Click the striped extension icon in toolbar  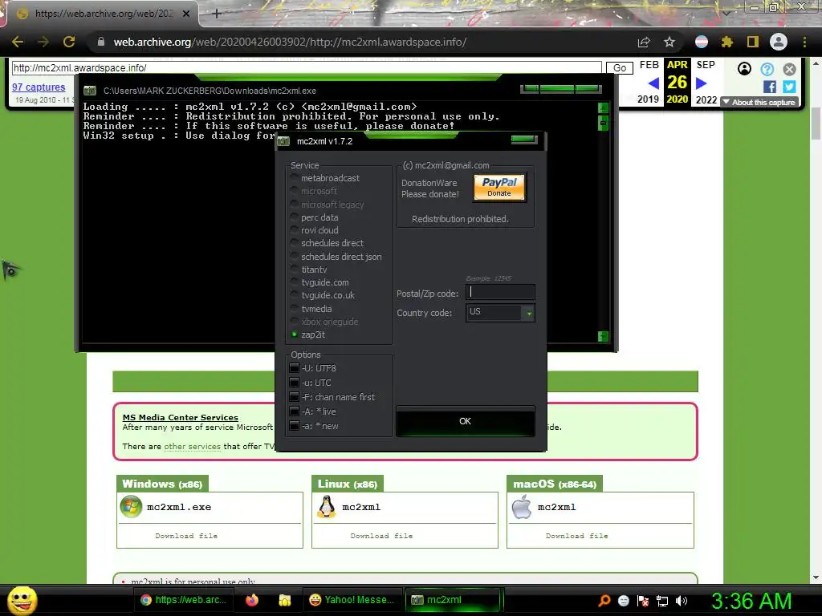pos(702,42)
